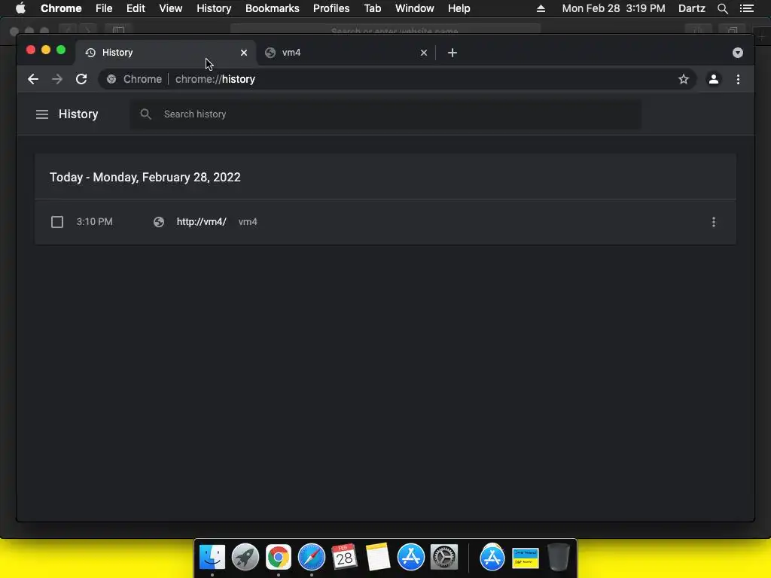
Task: Click the vm4 page title text in history row
Action: 248,222
